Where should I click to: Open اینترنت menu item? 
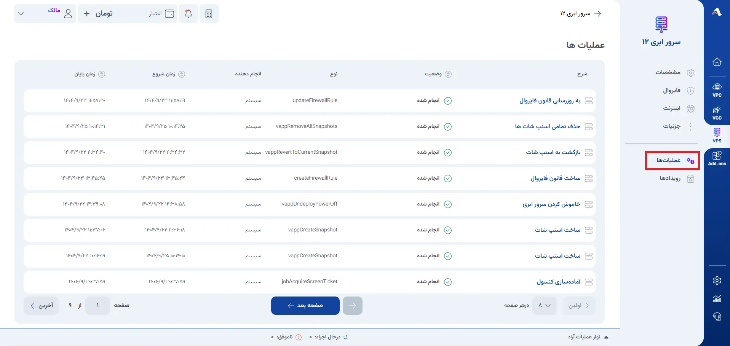(679, 108)
